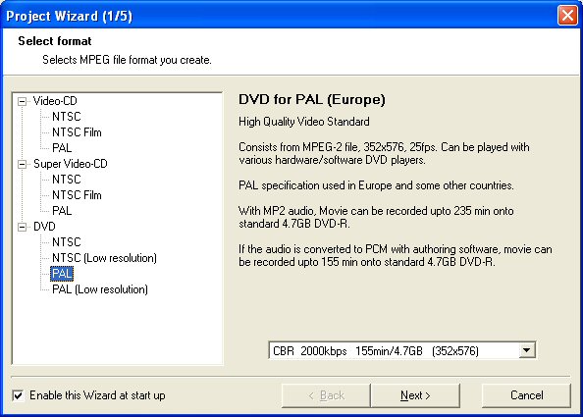Click the Next button
Viewport: 583px width, 417px height.
pos(415,395)
